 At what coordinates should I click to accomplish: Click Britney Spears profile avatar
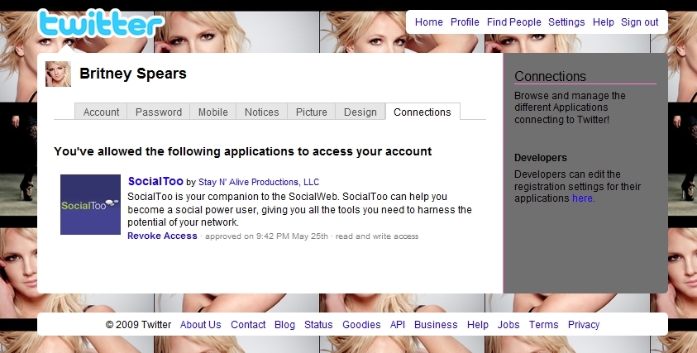tap(58, 74)
